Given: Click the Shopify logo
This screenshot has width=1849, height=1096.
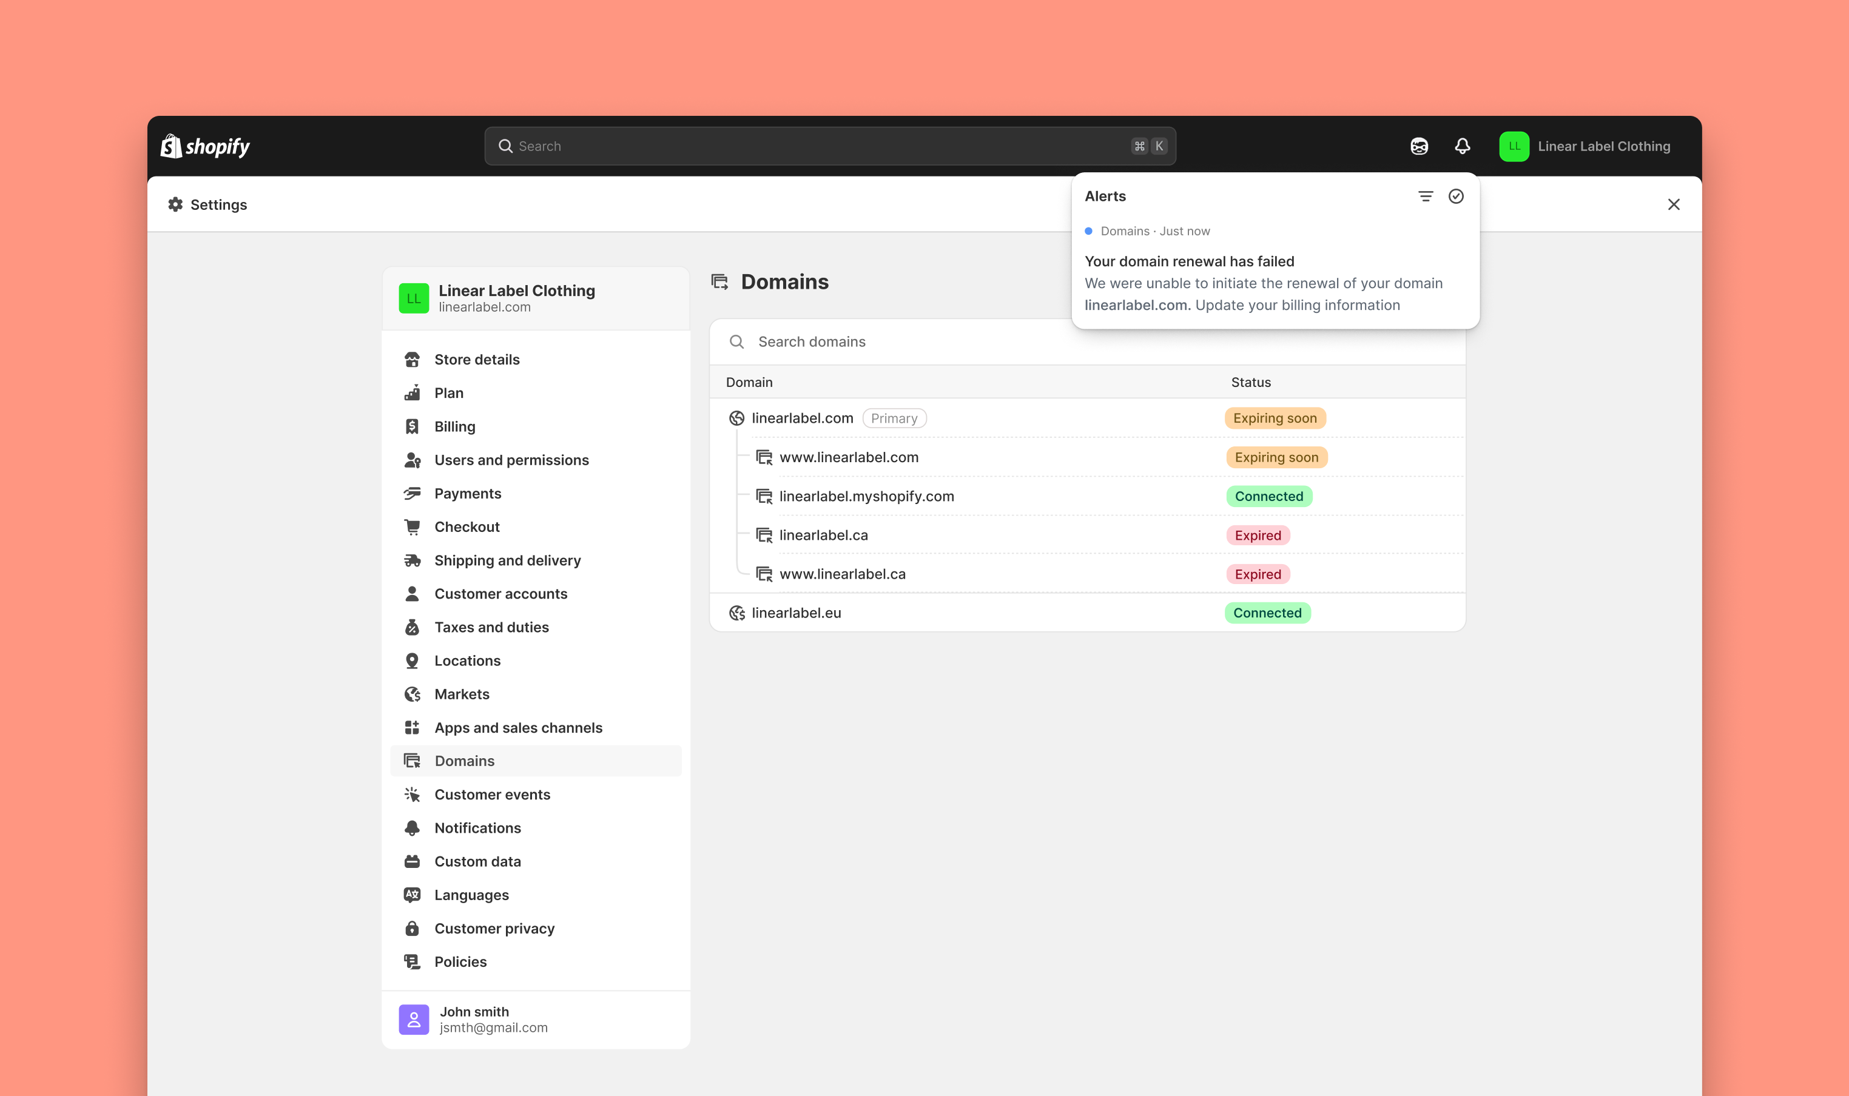Looking at the screenshot, I should (205, 146).
